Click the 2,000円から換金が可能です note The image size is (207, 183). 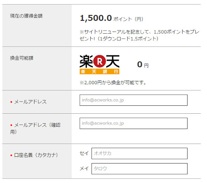click(113, 83)
